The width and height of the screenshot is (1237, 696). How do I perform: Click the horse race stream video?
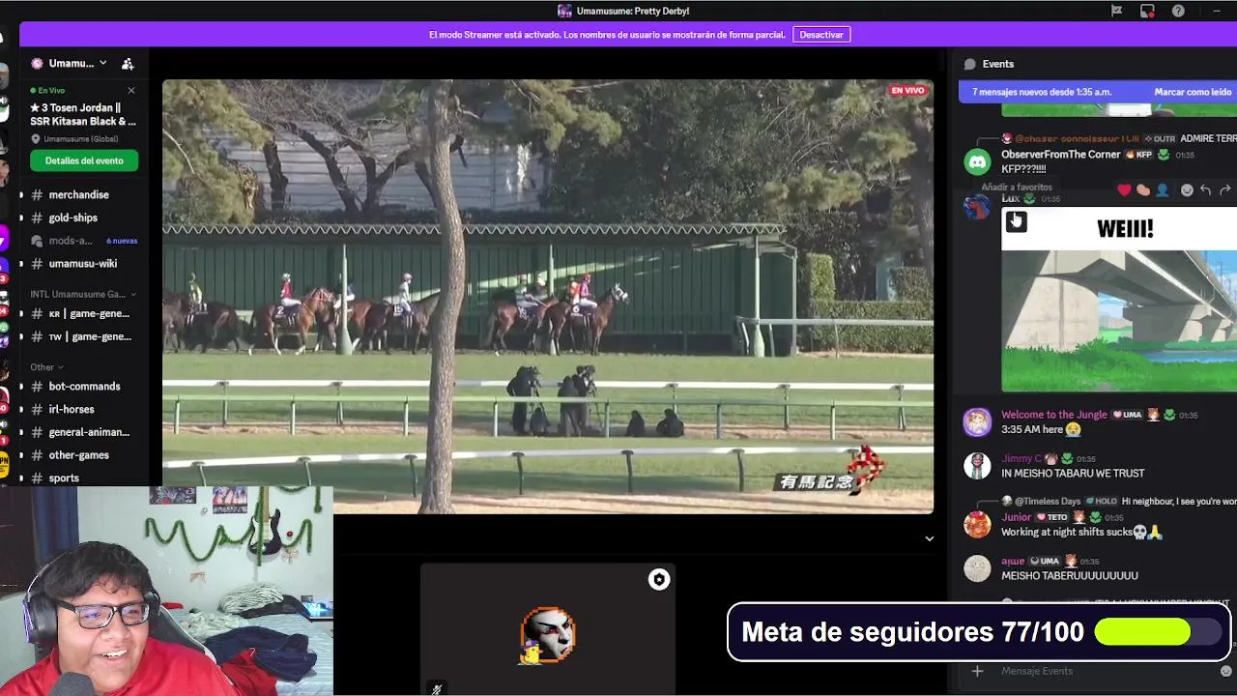[x=548, y=296]
